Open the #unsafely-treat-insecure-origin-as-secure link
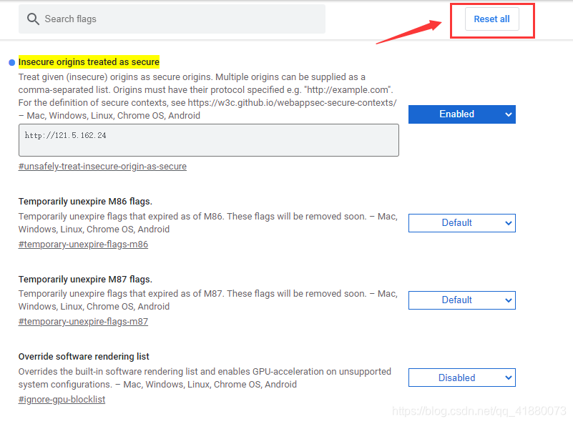573x424 pixels. (102, 167)
